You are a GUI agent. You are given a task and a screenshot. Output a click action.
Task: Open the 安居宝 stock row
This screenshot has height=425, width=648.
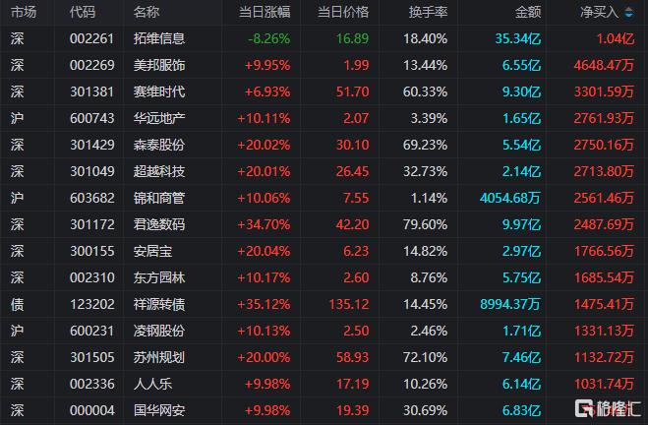coord(324,251)
